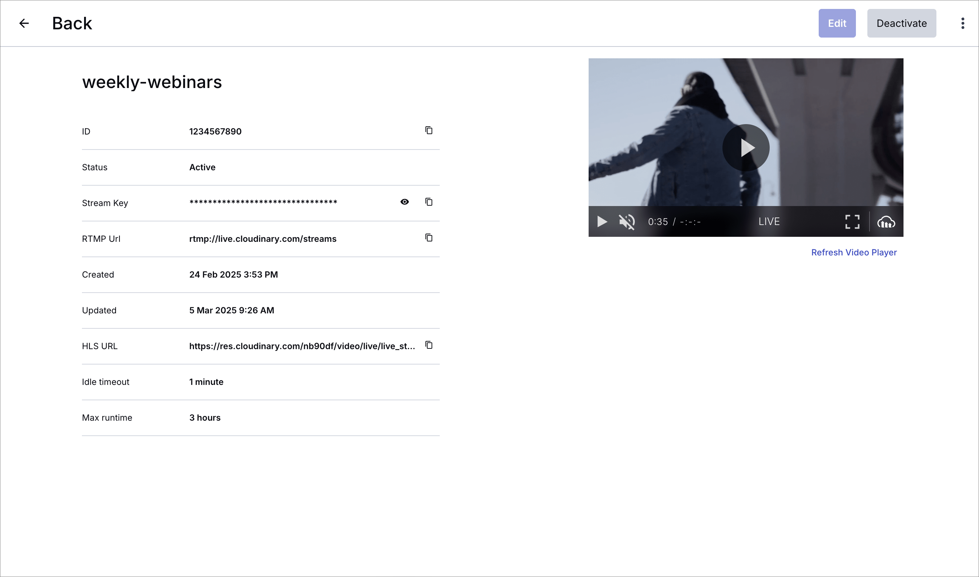Viewport: 979px width, 577px height.
Task: Copy the Stream Key
Action: tap(429, 202)
